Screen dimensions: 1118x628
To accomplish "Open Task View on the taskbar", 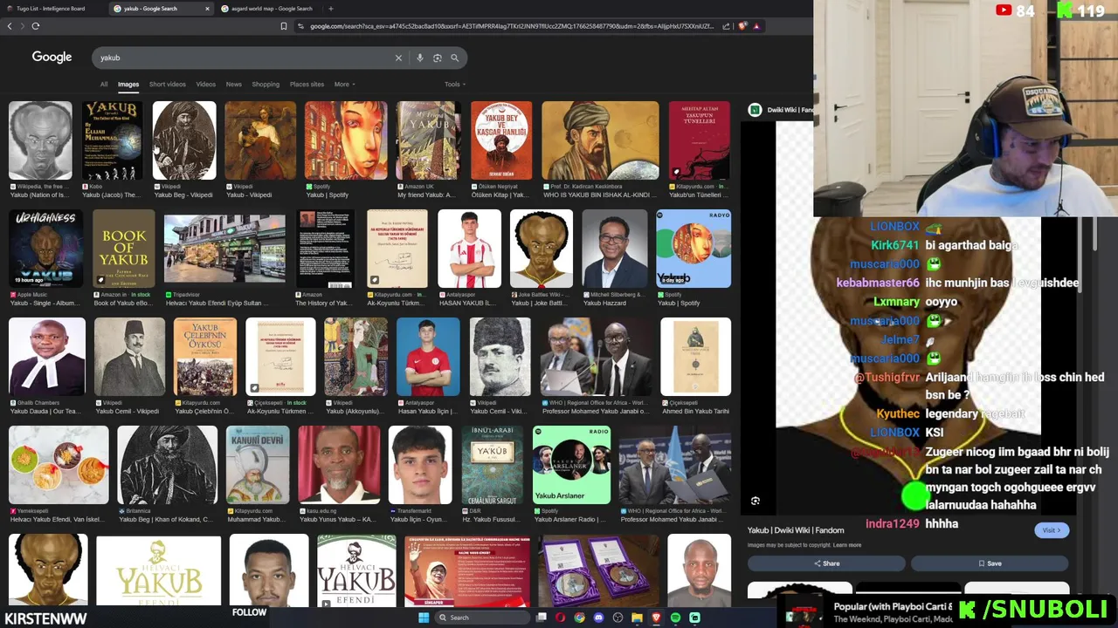I will (542, 618).
